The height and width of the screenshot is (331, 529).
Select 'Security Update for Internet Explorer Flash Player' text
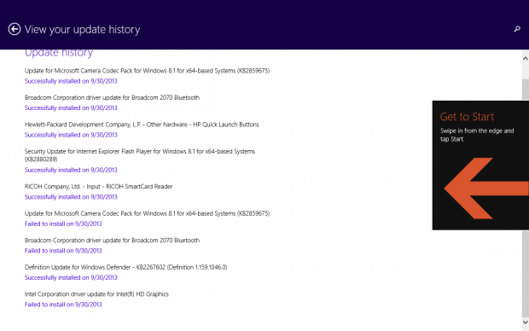coord(140,155)
